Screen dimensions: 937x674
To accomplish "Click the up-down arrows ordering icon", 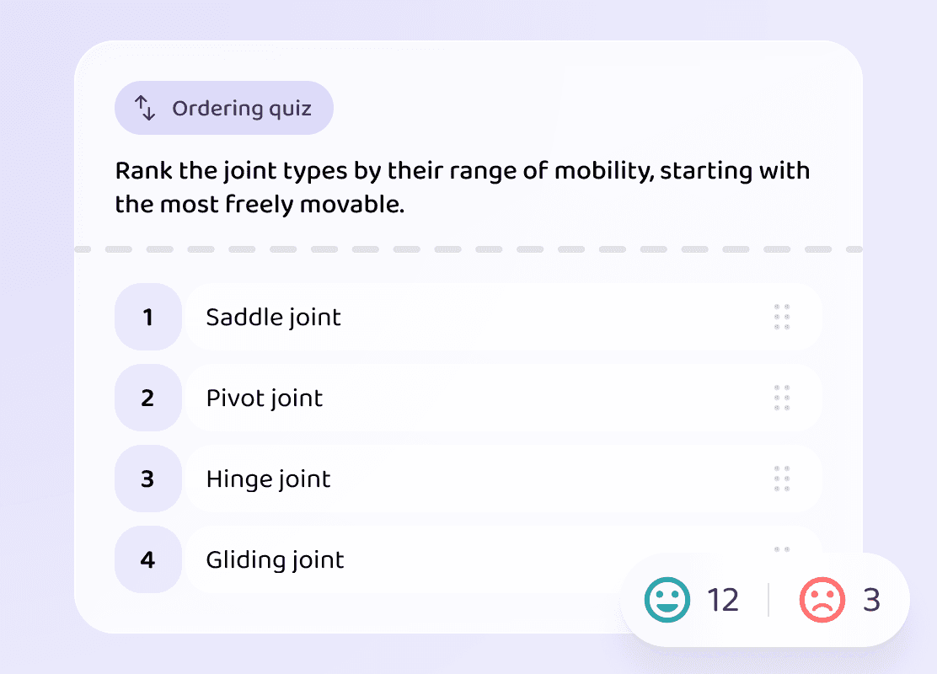I will pyautogui.click(x=145, y=108).
